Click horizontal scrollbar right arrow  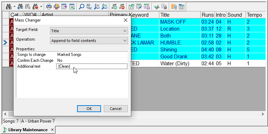(263, 114)
